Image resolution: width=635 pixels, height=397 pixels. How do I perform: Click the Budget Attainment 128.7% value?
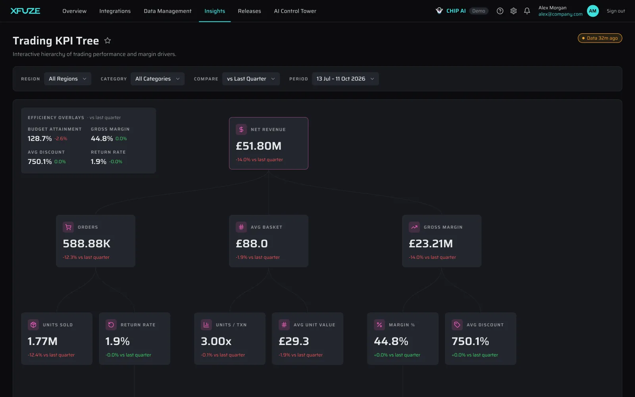(40, 139)
